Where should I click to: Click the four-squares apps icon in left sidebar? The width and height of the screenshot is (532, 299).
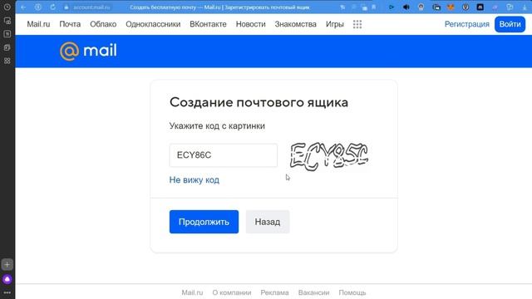pyautogui.click(x=7, y=61)
